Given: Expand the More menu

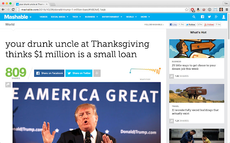Looking at the screenshot, I should (x=145, y=17).
